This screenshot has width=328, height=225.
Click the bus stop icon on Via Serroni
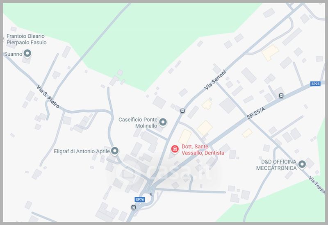tap(182, 111)
